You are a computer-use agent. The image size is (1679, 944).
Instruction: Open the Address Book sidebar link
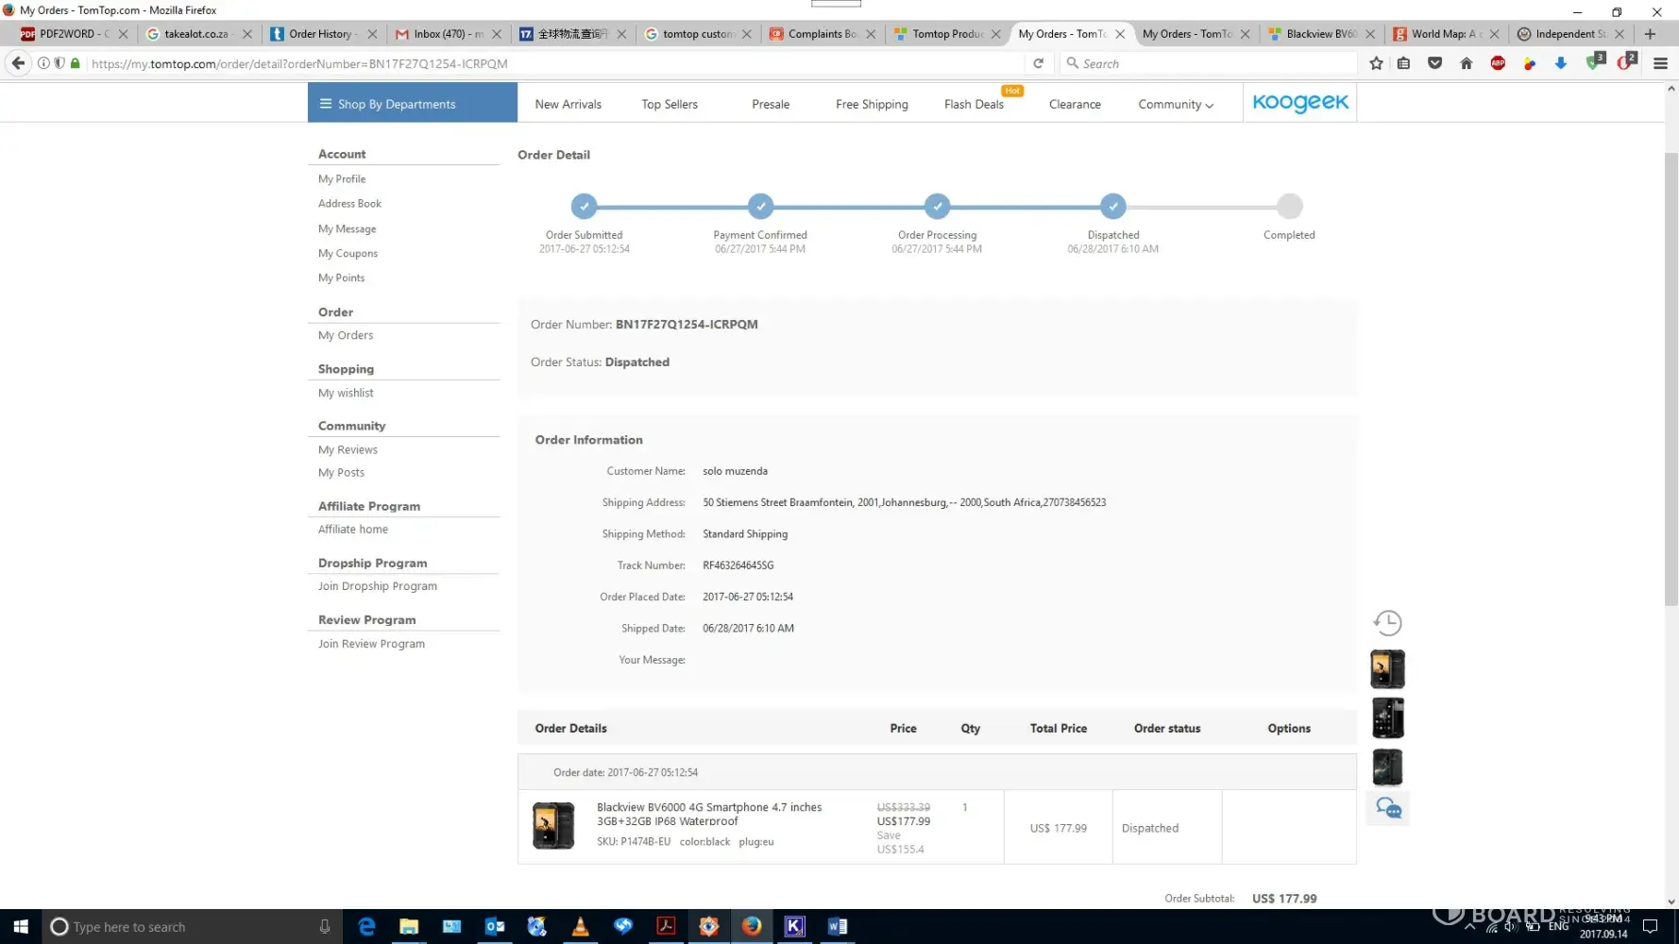click(x=349, y=204)
